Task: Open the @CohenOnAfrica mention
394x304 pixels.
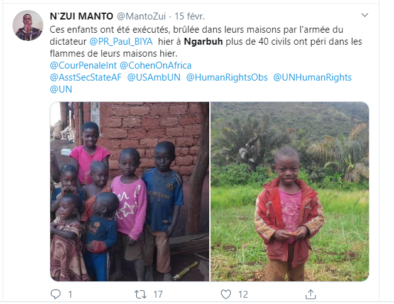Action: [x=156, y=65]
